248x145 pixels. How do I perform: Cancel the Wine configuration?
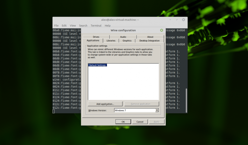(x=140, y=122)
